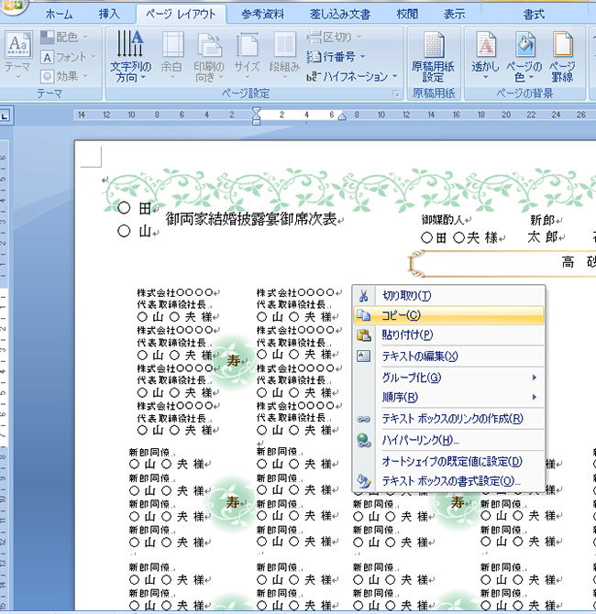596x614 pixels.
Task: Click 貼り付け (paste) in the context menu
Action: (407, 335)
